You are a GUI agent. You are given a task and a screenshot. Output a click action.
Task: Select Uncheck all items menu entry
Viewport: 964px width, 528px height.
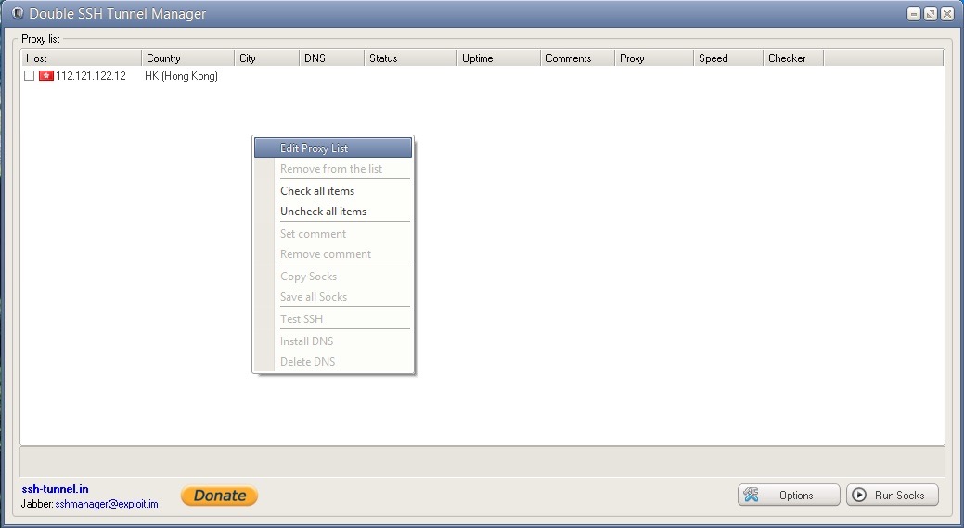click(x=332, y=211)
